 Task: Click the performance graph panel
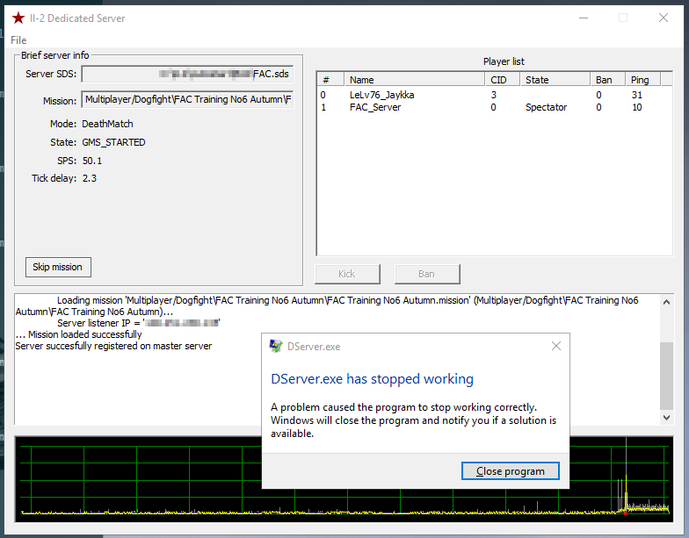pyautogui.click(x=344, y=479)
